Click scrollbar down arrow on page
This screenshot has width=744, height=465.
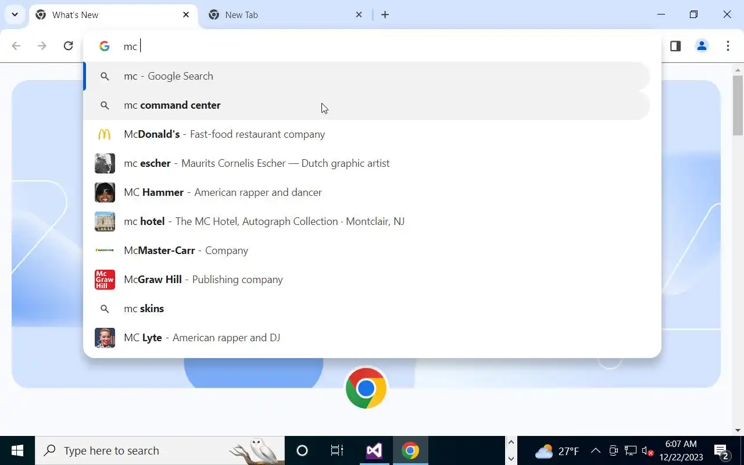[738, 431]
